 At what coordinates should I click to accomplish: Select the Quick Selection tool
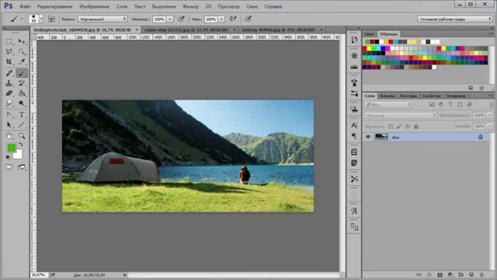(x=22, y=52)
